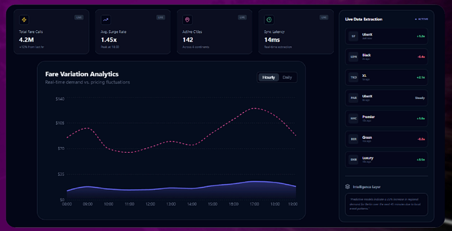452x231 pixels.
Task: Click the map pin Active Cities icon
Action: pos(188,20)
